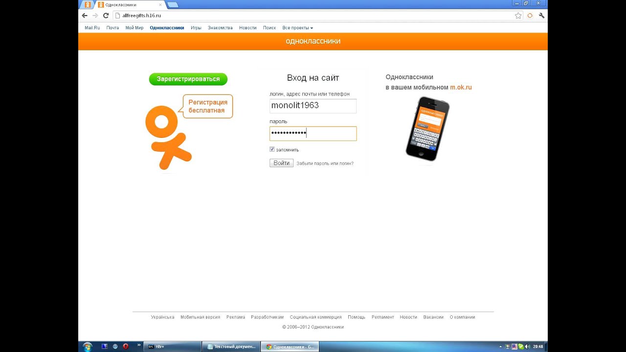Open the Новости footer link
This screenshot has height=352, width=626.
408,317
